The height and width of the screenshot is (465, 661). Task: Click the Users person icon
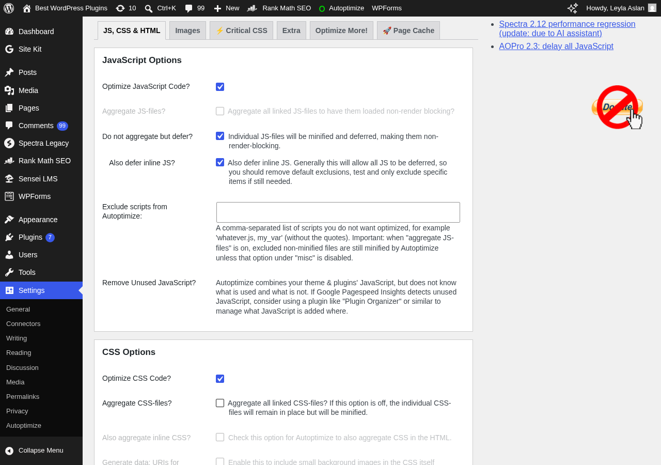(9, 255)
